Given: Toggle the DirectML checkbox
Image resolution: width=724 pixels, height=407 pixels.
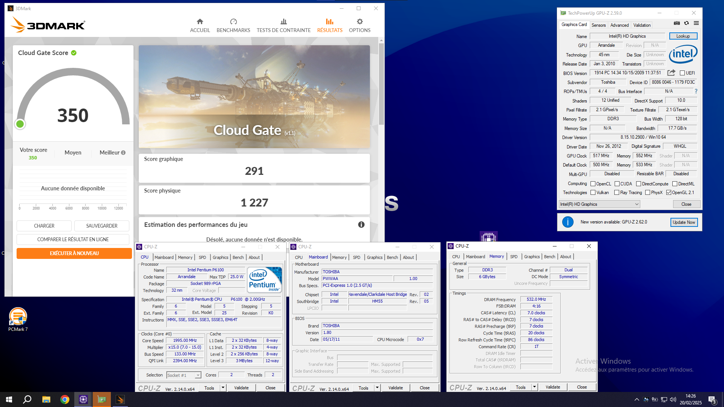Looking at the screenshot, I should pos(675,184).
